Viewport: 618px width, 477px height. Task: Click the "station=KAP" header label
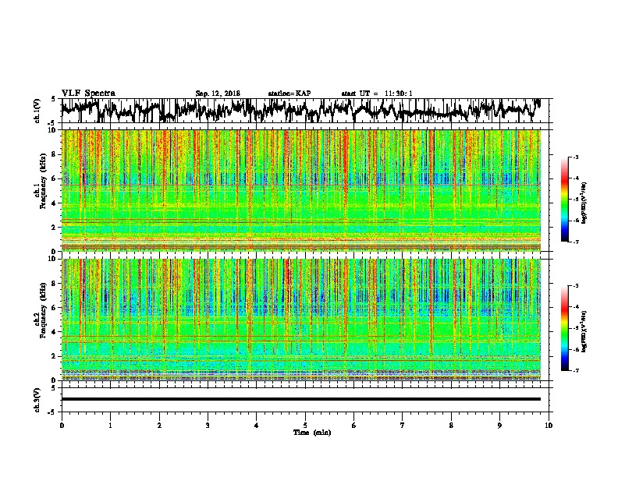click(289, 94)
